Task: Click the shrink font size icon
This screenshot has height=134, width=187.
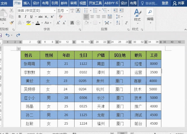Action: click(x=64, y=23)
